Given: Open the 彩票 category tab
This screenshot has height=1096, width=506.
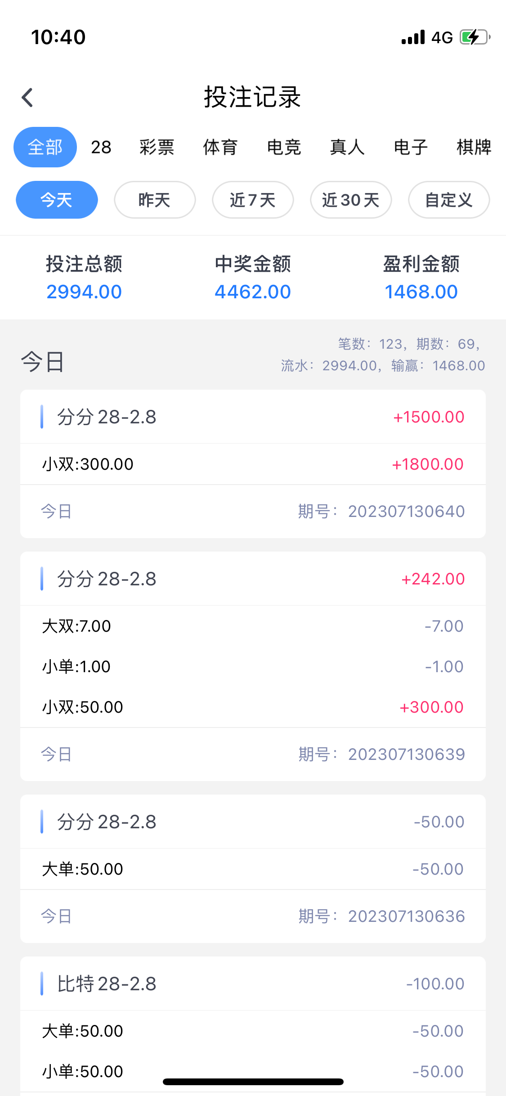Looking at the screenshot, I should [157, 147].
